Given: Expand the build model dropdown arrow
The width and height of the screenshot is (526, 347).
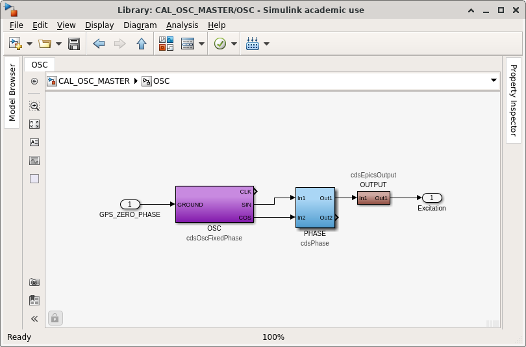Looking at the screenshot, I should (x=267, y=44).
